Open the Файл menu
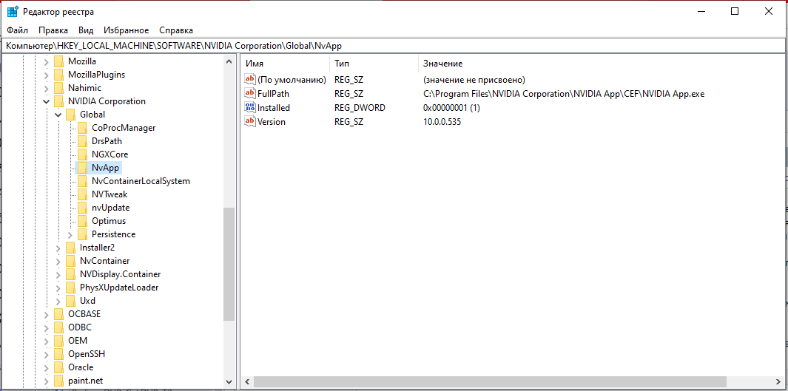Viewport: 788px width, 391px height. 18,30
